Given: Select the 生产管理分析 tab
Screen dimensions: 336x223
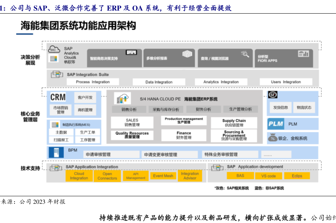Looking at the screenshot, I should 241,109.
